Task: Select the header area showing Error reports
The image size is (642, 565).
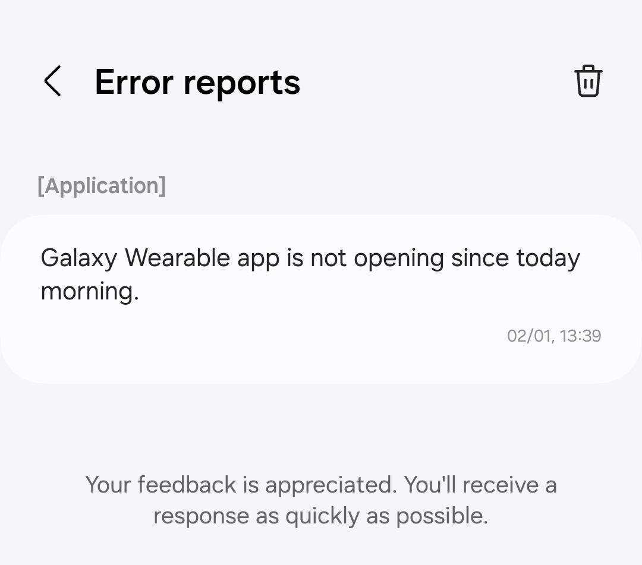Action: tap(197, 81)
